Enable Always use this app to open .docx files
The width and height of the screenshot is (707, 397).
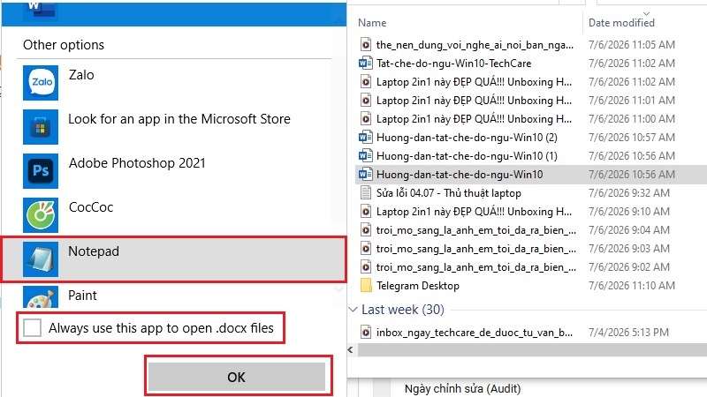pyautogui.click(x=33, y=327)
